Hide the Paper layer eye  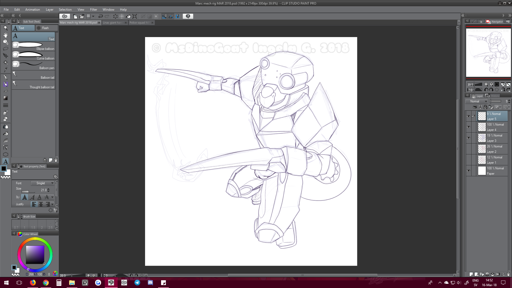coord(468,171)
